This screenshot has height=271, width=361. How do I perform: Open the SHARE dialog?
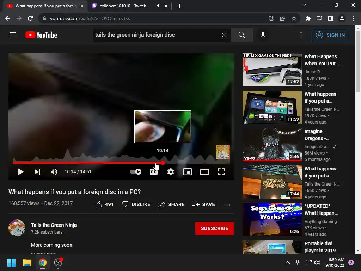click(x=172, y=204)
